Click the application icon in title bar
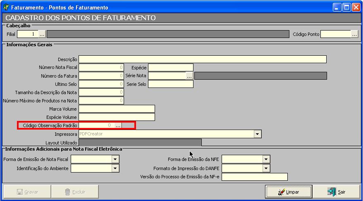 coord(6,7)
